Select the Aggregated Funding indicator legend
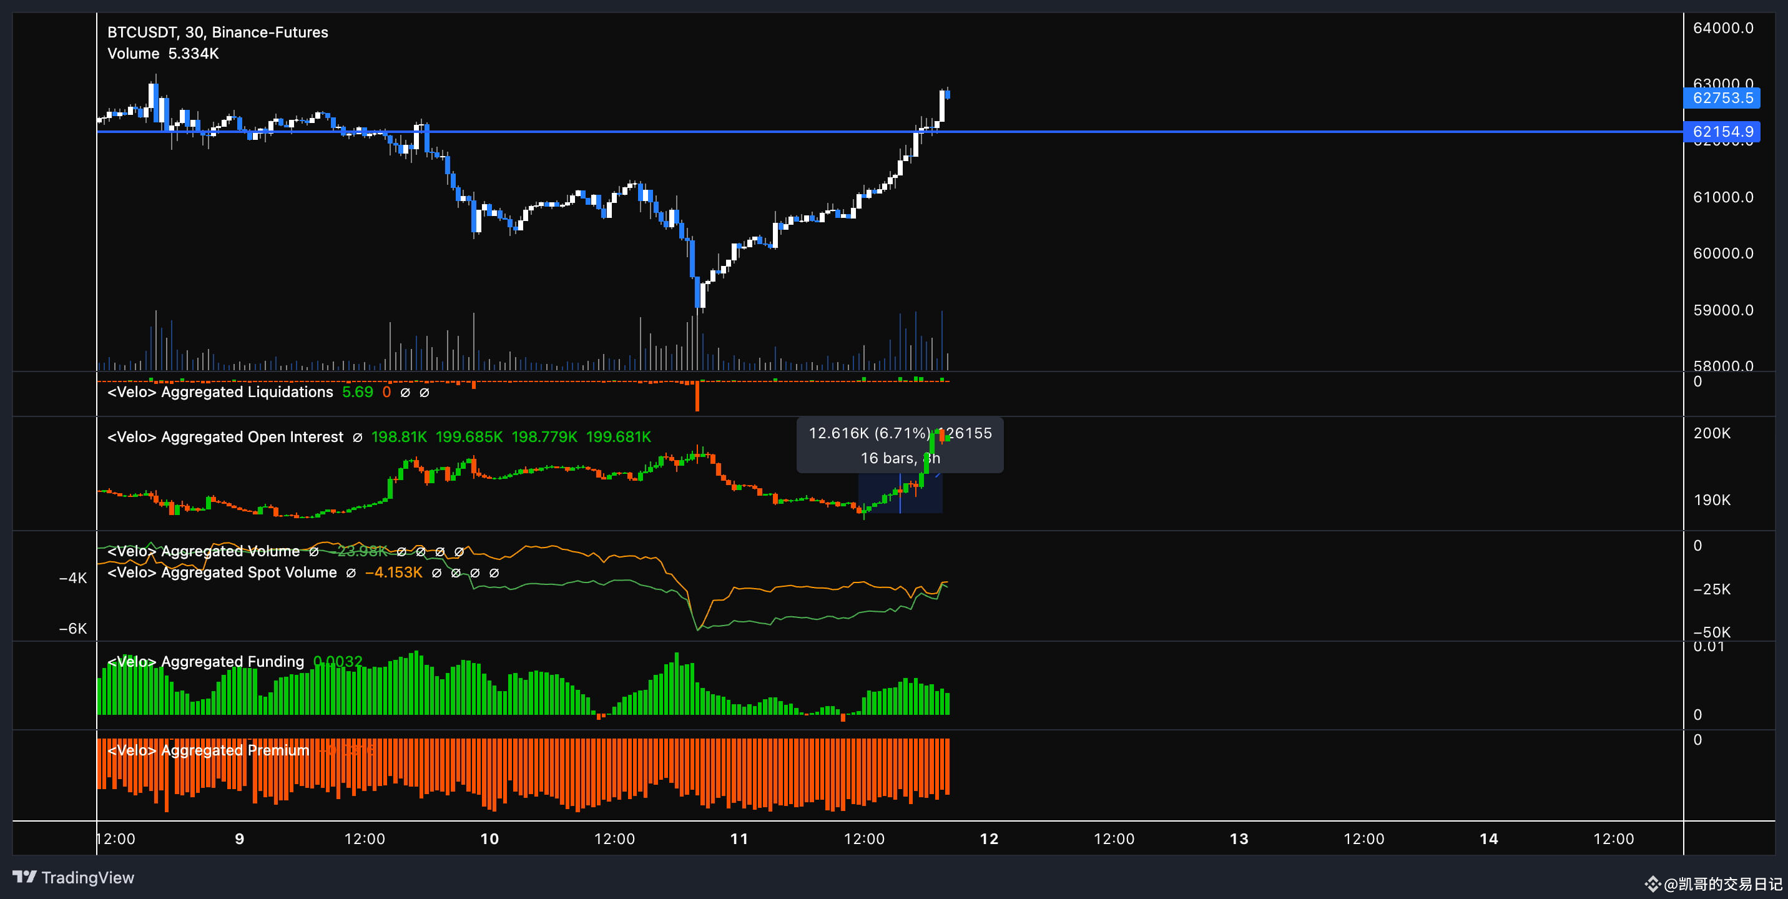 205,662
